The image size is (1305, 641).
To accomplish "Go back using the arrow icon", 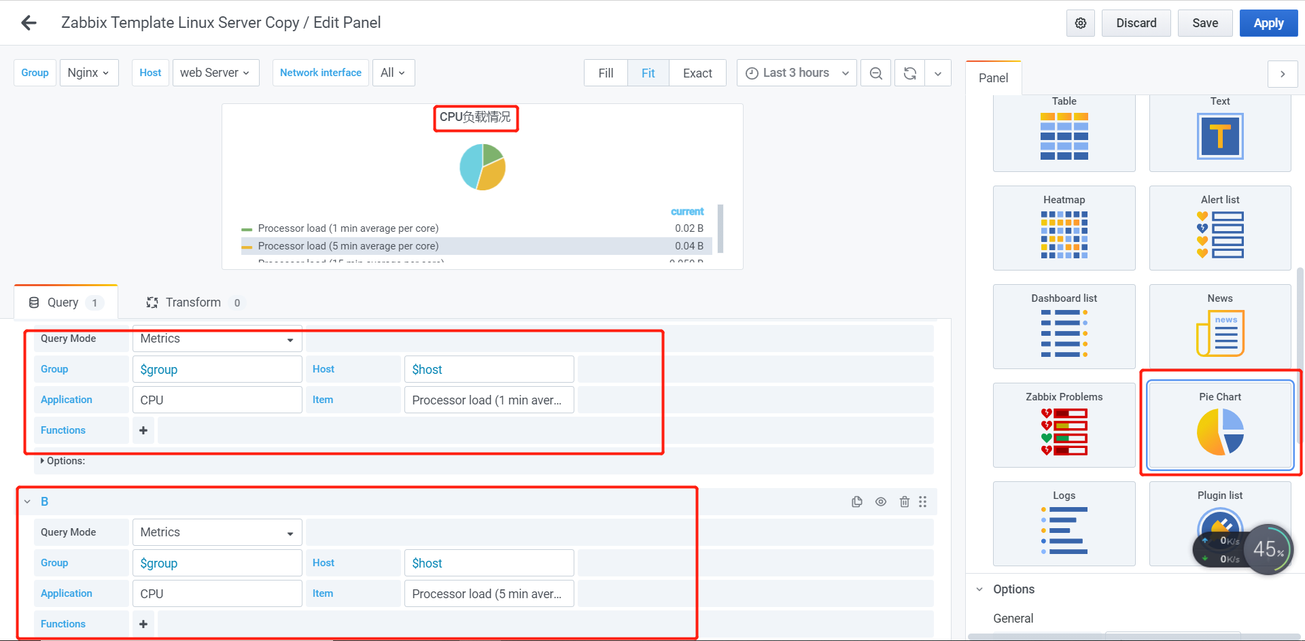I will pyautogui.click(x=29, y=23).
